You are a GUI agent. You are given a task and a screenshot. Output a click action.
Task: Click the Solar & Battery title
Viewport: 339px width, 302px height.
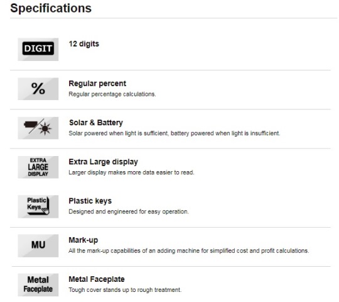[96, 123]
